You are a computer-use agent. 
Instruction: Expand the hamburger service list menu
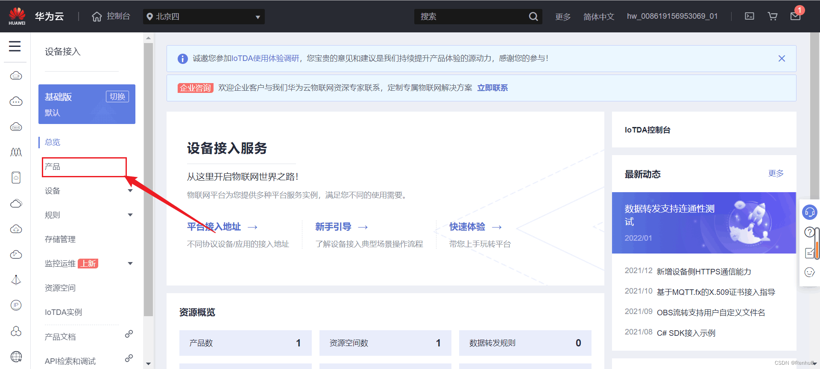click(15, 46)
